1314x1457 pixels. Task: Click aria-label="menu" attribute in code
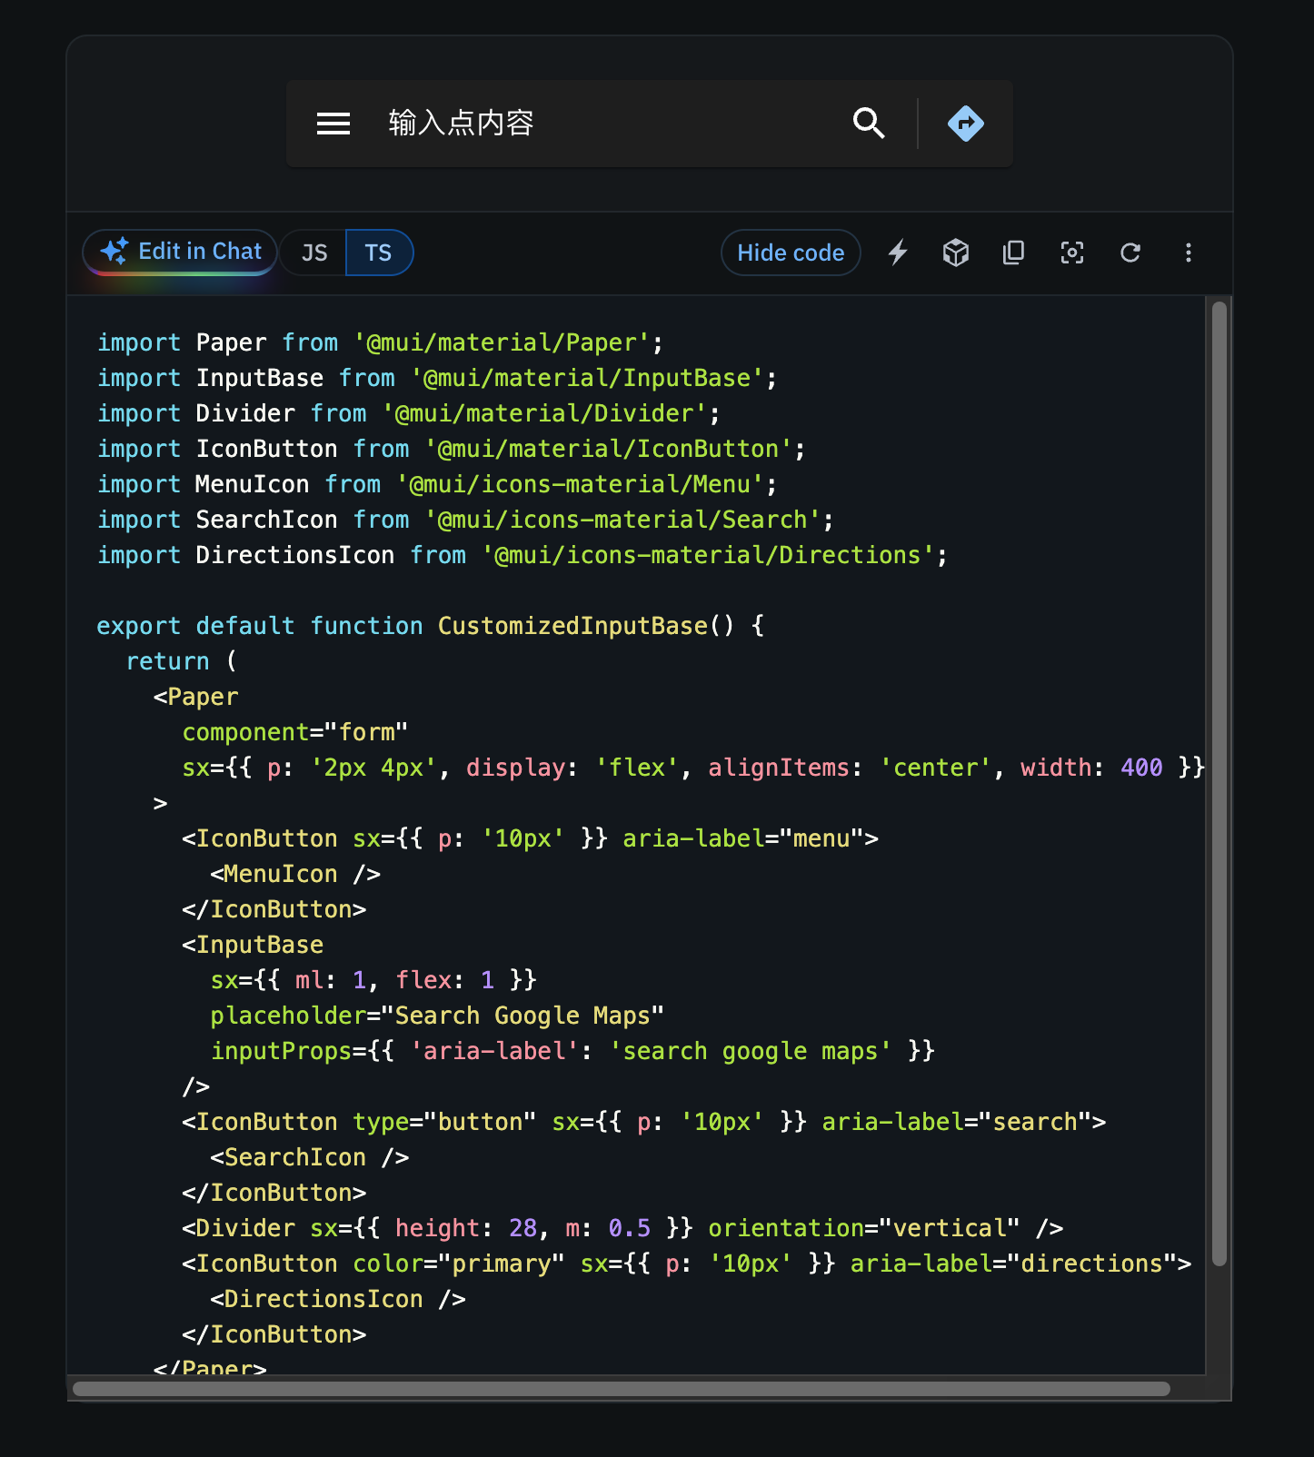743,838
